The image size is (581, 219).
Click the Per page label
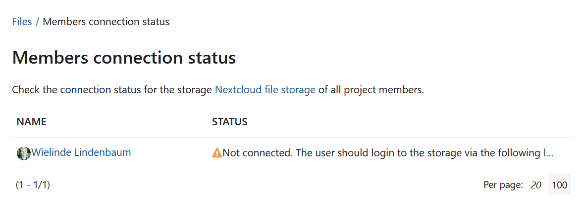503,185
